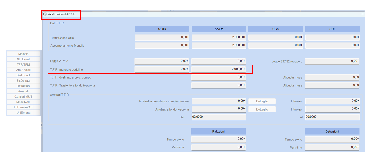Open the Detrazioni side button

tap(23, 86)
